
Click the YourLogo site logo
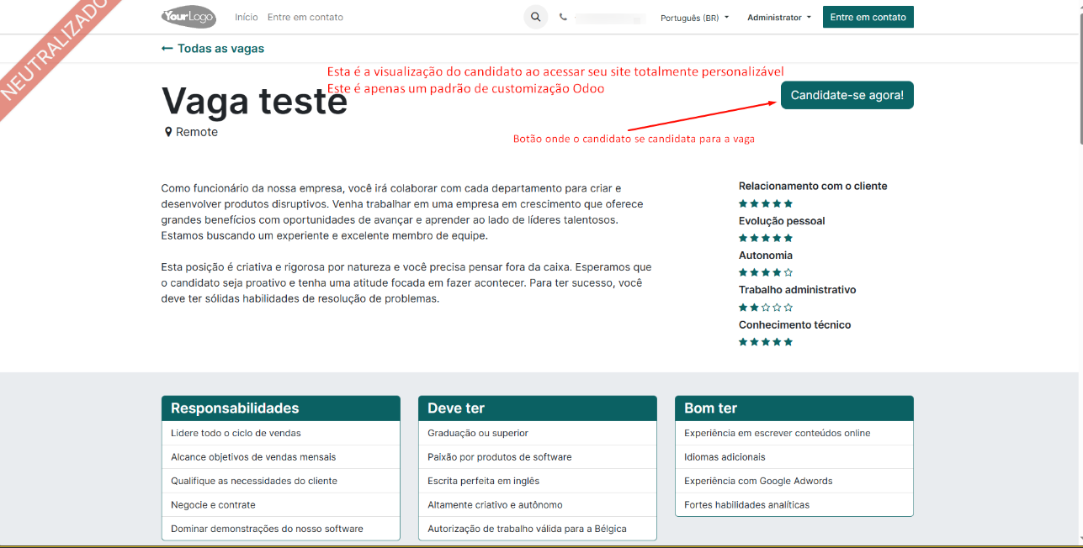[x=188, y=17]
